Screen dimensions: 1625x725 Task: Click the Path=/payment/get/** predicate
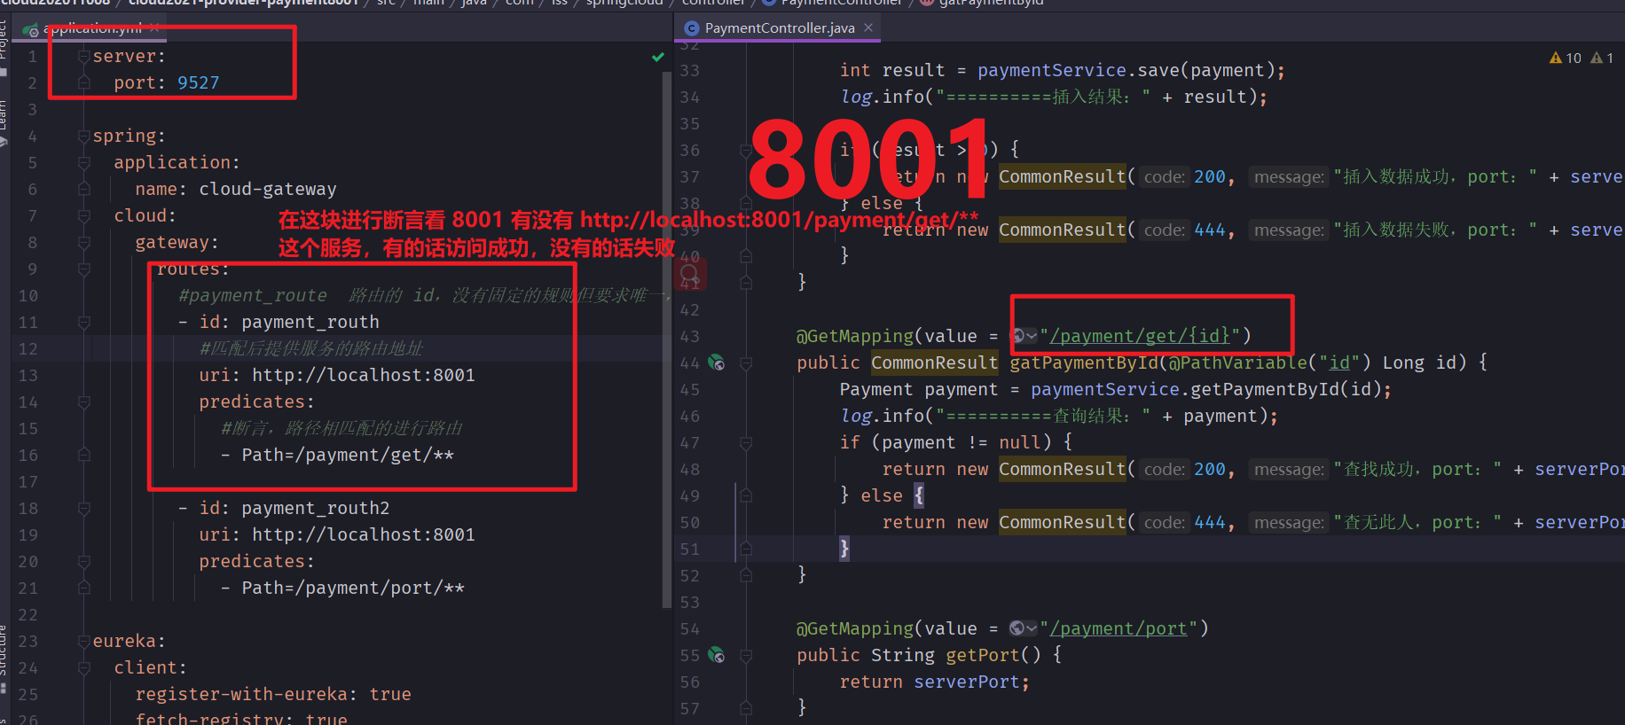pos(348,455)
